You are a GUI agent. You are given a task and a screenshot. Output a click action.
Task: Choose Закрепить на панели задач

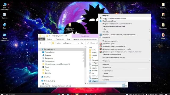tap(125, 55)
